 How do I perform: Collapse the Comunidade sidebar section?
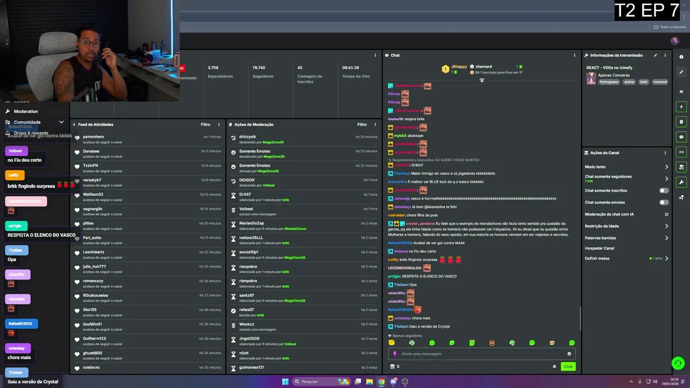pyautogui.click(x=61, y=122)
